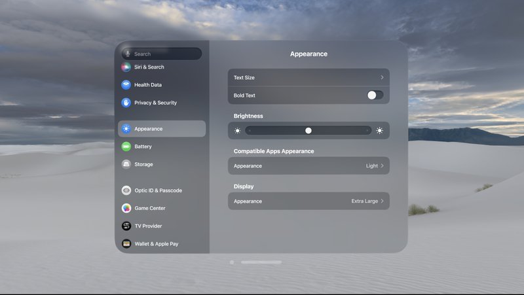Expand the Light appearance chevron
524x295 pixels.
382,165
